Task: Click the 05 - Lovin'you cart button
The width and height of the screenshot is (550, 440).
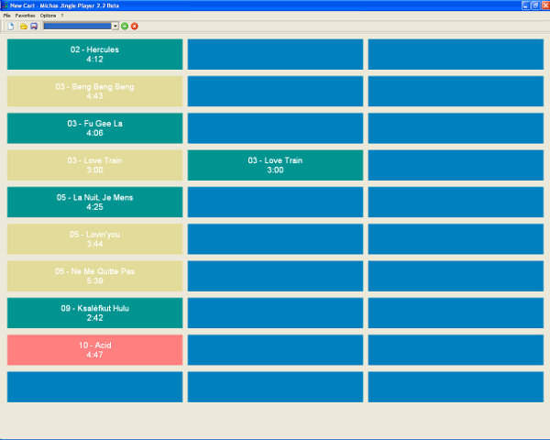Action: point(94,239)
